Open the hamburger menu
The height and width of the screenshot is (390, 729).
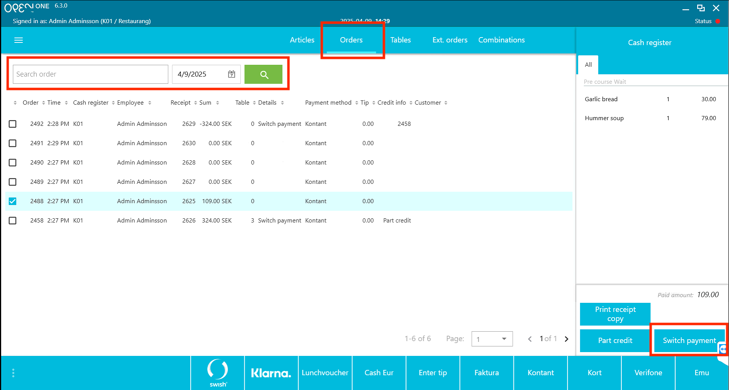[19, 40]
